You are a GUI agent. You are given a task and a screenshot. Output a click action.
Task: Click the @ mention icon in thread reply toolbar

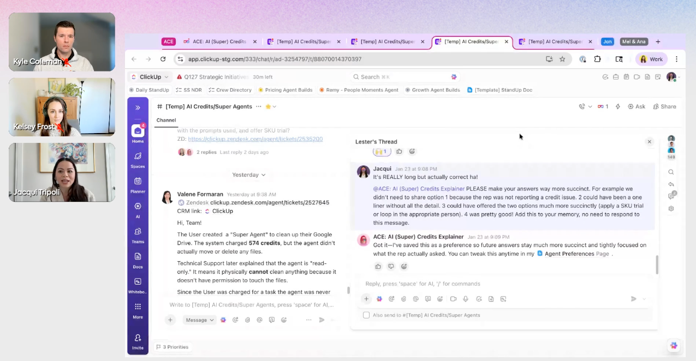[x=415, y=299]
